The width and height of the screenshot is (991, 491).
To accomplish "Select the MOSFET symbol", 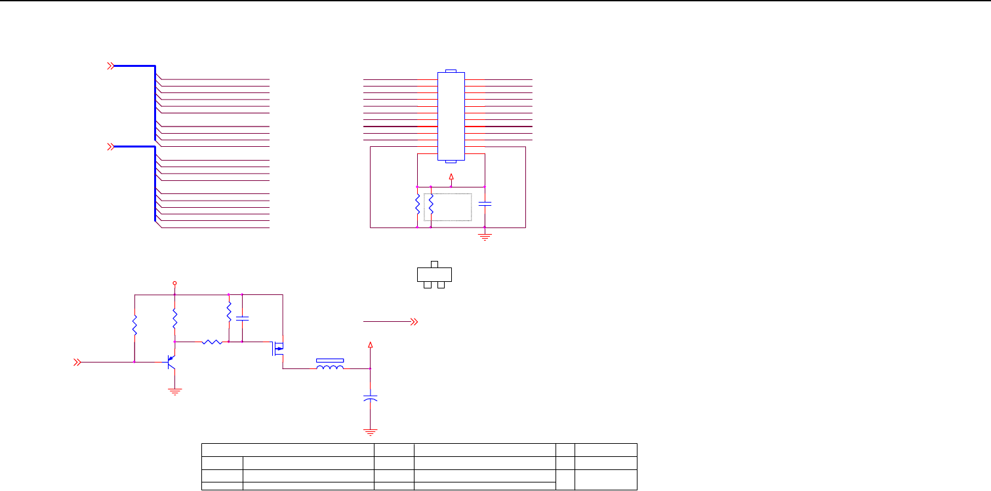I will pyautogui.click(x=277, y=348).
